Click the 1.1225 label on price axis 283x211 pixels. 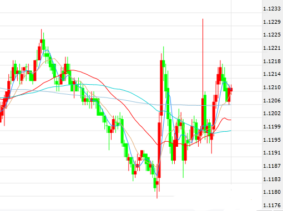click(272, 35)
